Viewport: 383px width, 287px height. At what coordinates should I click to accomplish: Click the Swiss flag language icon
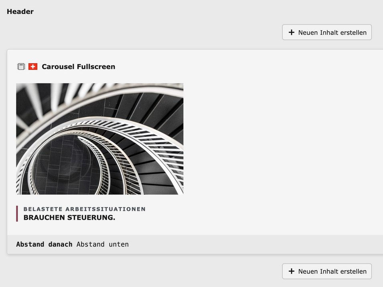33,67
